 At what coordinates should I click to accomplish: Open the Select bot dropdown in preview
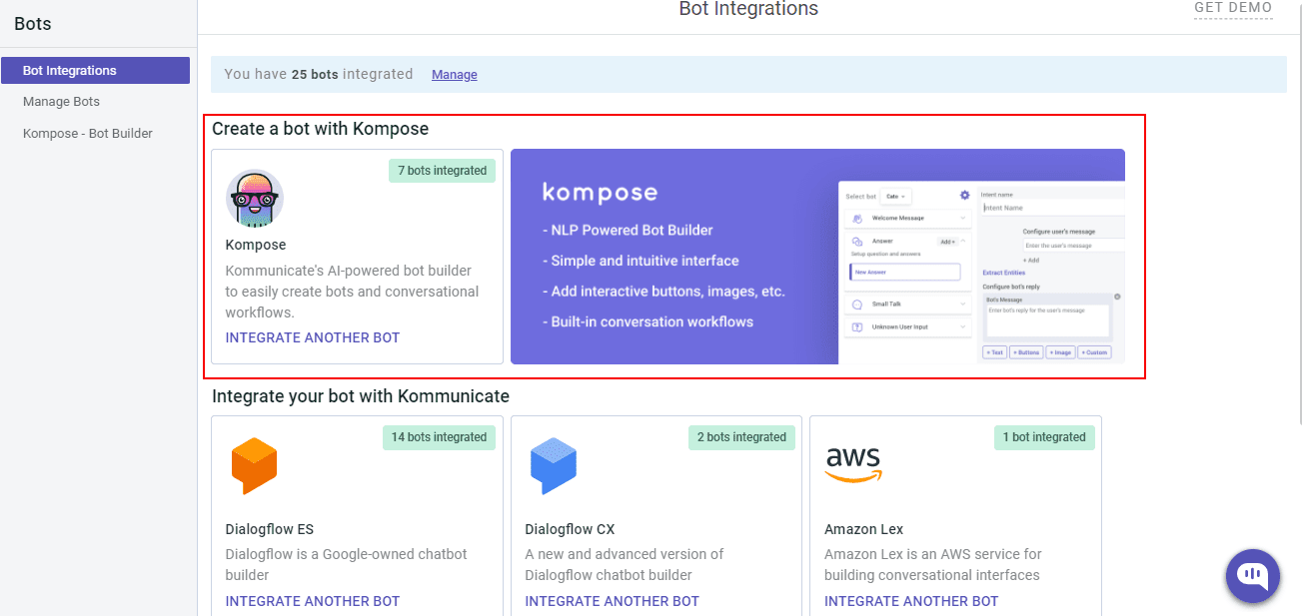pyautogui.click(x=896, y=197)
